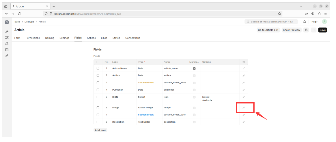The width and height of the screenshot is (336, 142).
Task: Uncheck the Mandatory checkbox for Article Name
Action: tap(194, 68)
